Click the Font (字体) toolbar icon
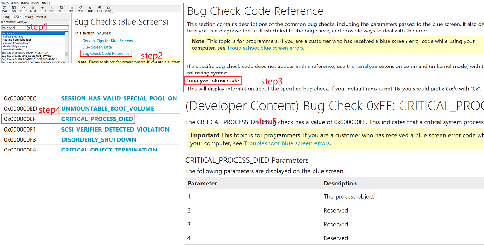Viewport: 484px width, 246px height. (x=90, y=9)
